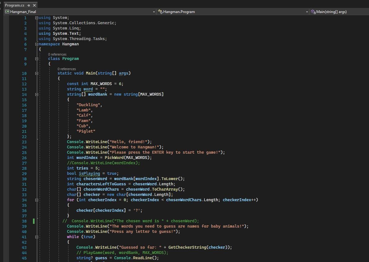The height and width of the screenshot is (262, 369).
Task: Pin the Program.cs tab
Action: [x=29, y=5]
